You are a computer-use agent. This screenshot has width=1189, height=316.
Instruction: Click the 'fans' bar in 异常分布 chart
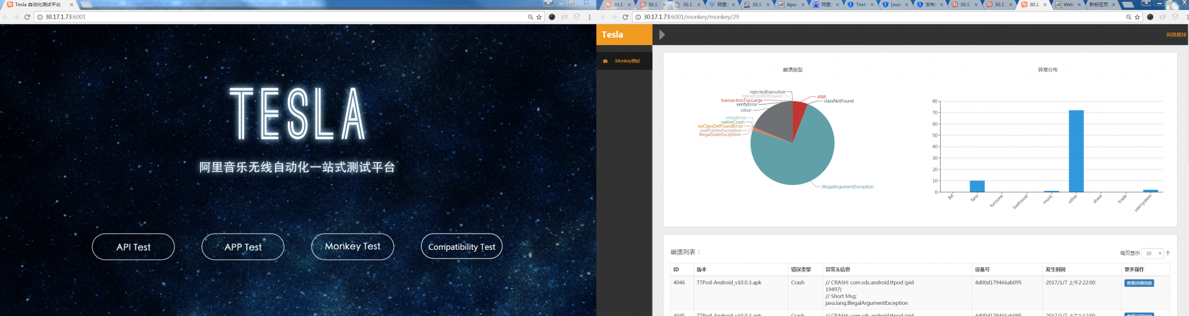pyautogui.click(x=977, y=186)
